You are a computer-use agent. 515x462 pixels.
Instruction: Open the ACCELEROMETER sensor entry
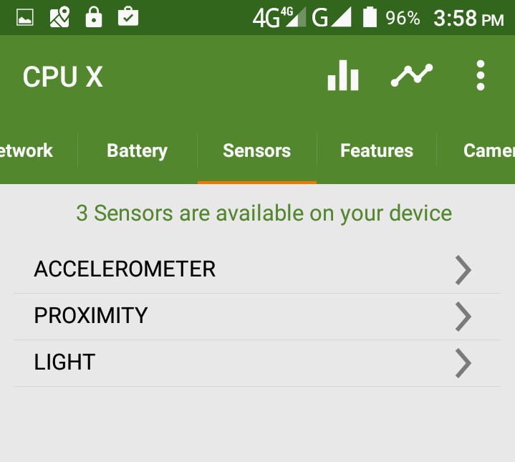point(125,269)
